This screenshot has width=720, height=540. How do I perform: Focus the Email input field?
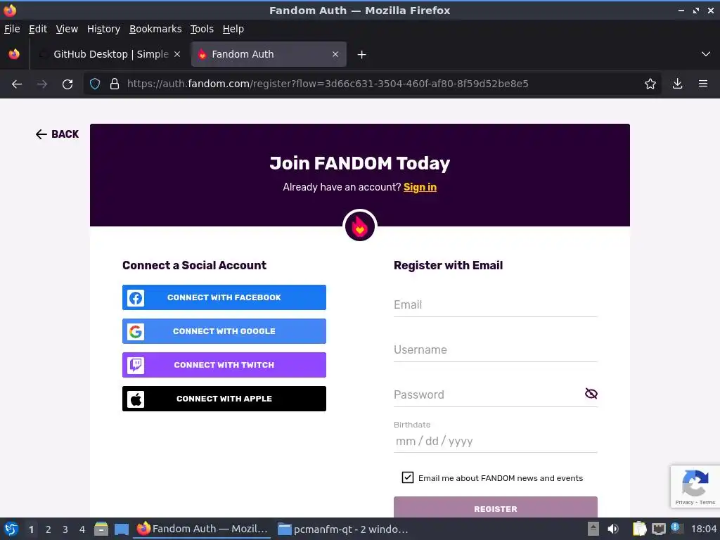click(x=496, y=305)
